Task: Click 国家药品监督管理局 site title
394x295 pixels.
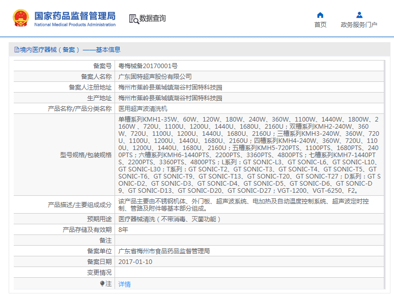Action: [75, 16]
